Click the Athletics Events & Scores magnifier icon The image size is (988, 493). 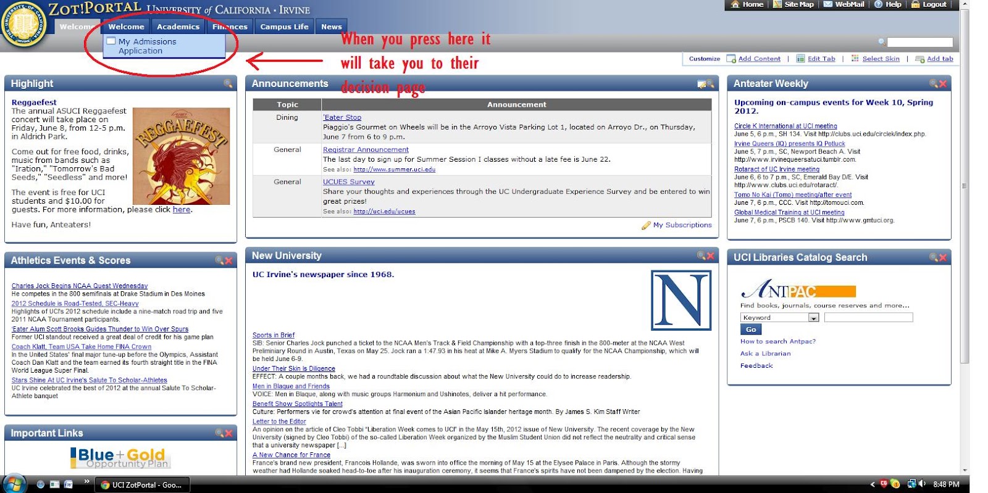point(219,260)
